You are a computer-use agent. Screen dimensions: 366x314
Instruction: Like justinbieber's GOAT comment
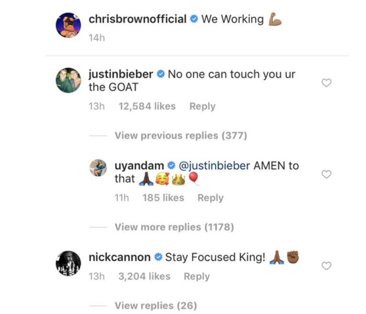(326, 83)
